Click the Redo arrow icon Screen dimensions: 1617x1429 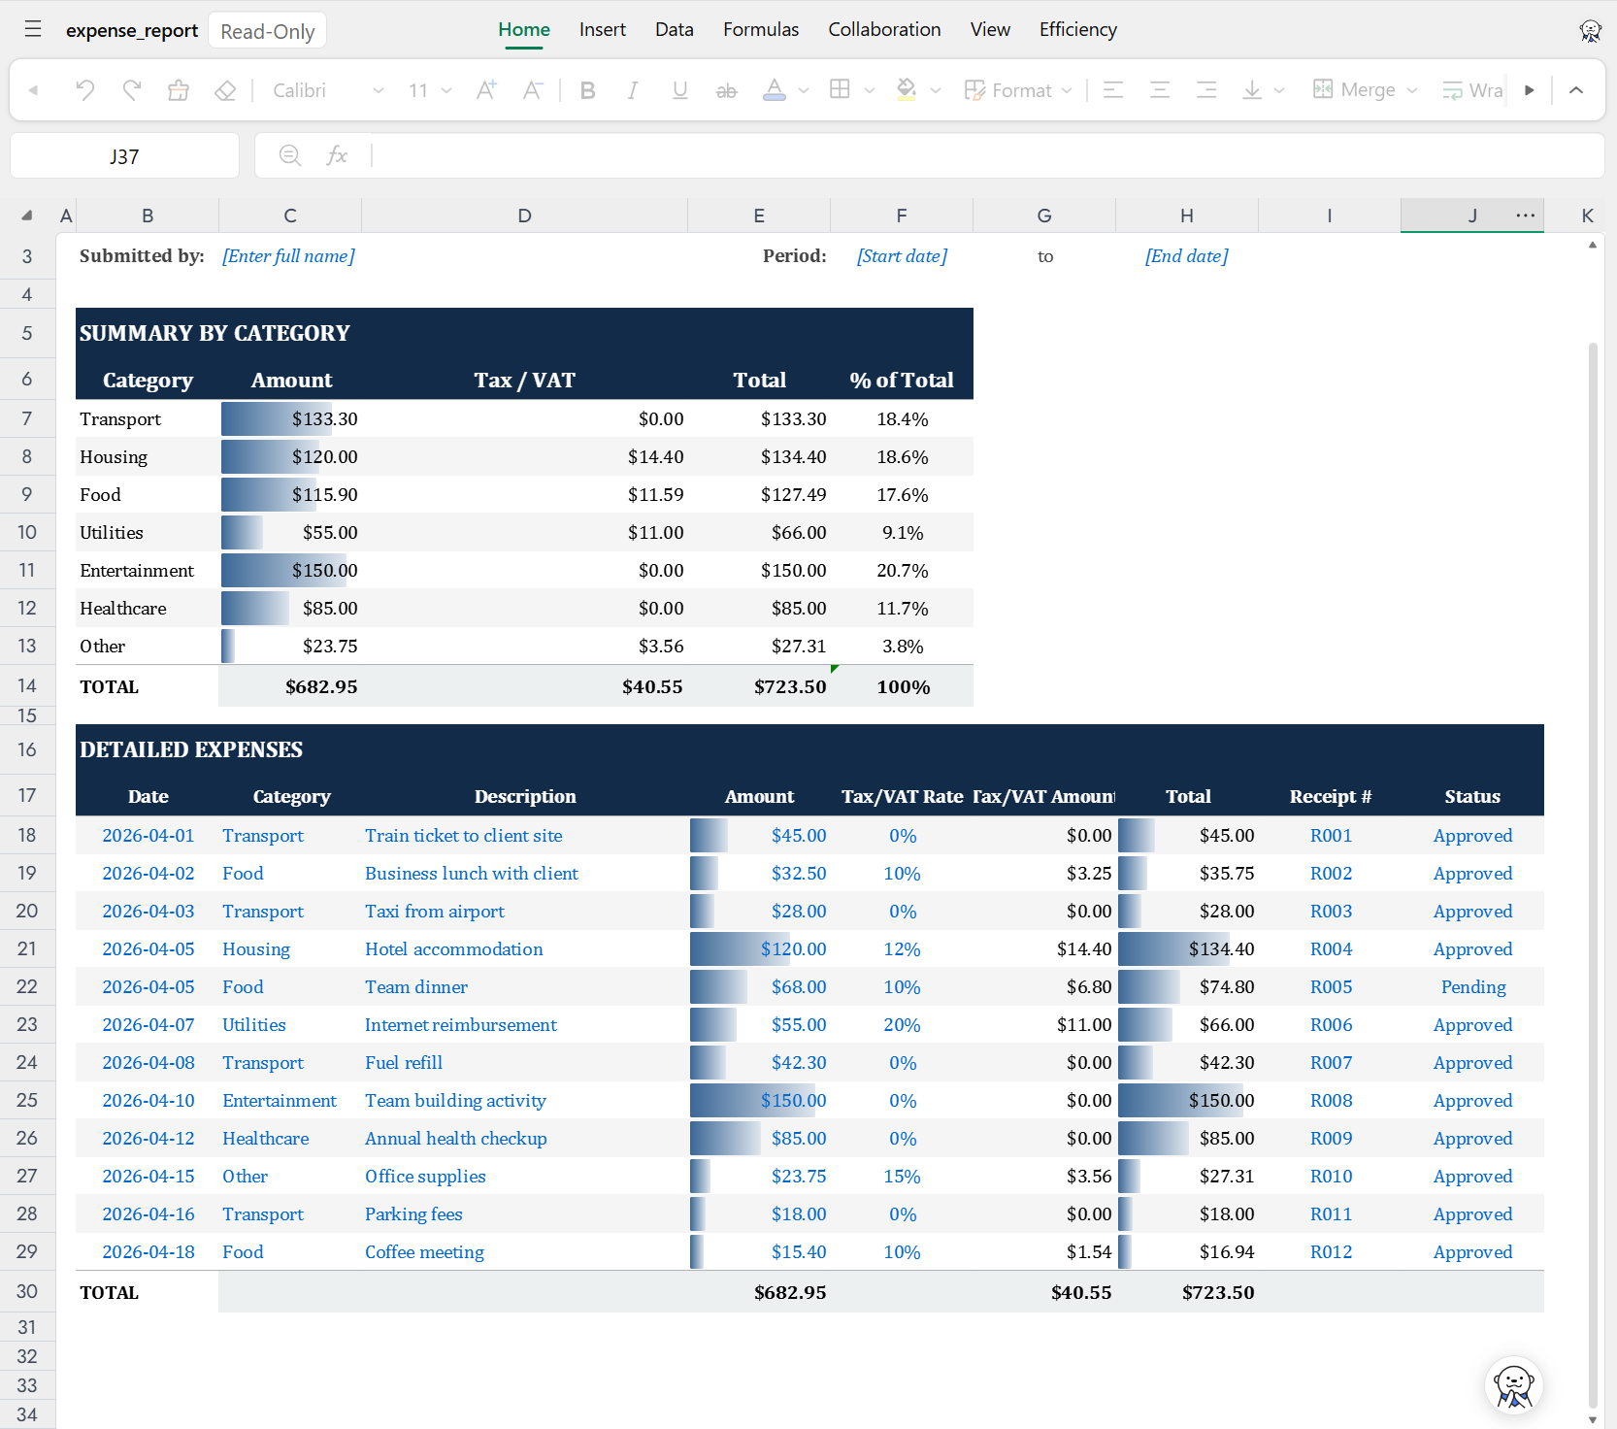tap(132, 90)
